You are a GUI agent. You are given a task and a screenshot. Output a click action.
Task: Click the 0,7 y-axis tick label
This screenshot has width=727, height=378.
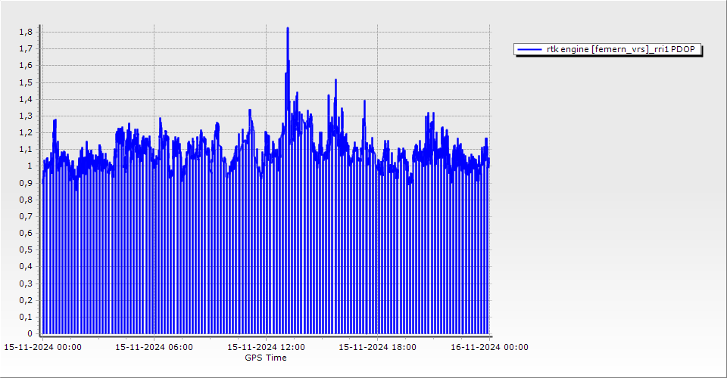click(25, 216)
